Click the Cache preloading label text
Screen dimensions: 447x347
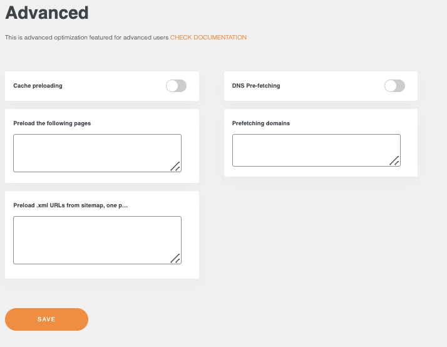click(x=38, y=86)
